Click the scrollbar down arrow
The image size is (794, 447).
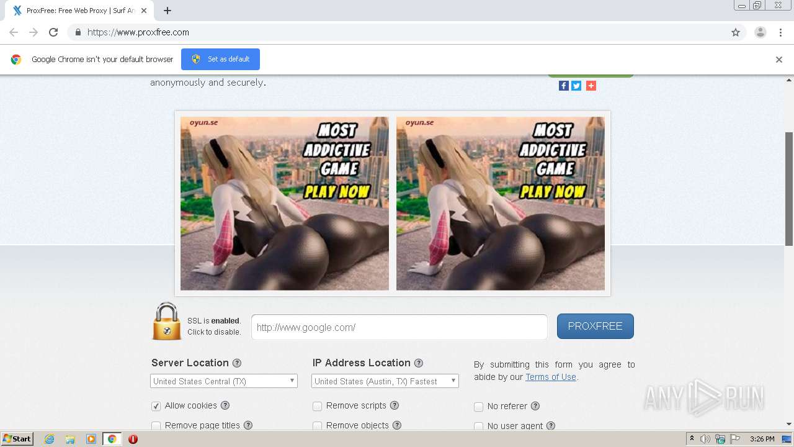click(789, 425)
